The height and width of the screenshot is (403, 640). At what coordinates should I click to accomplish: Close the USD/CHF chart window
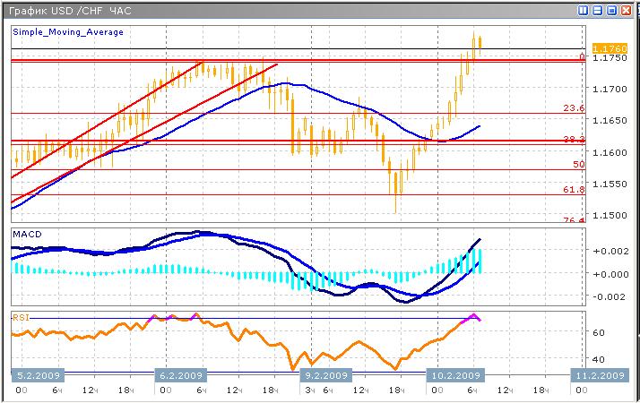click(x=627, y=10)
